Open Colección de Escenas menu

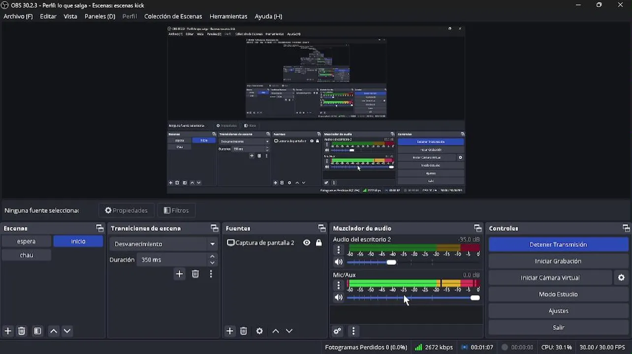point(173,16)
